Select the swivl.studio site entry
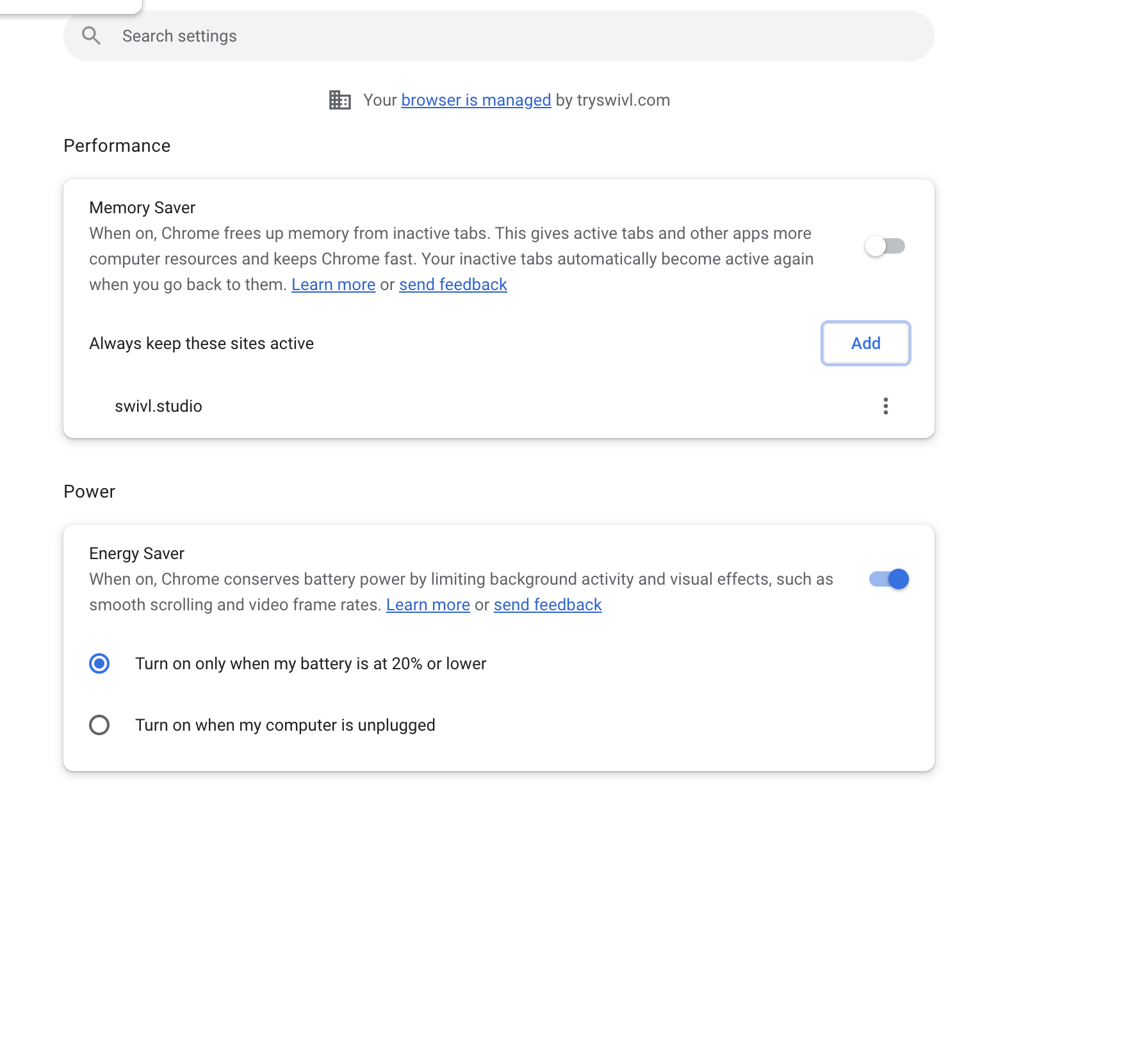 pos(158,406)
